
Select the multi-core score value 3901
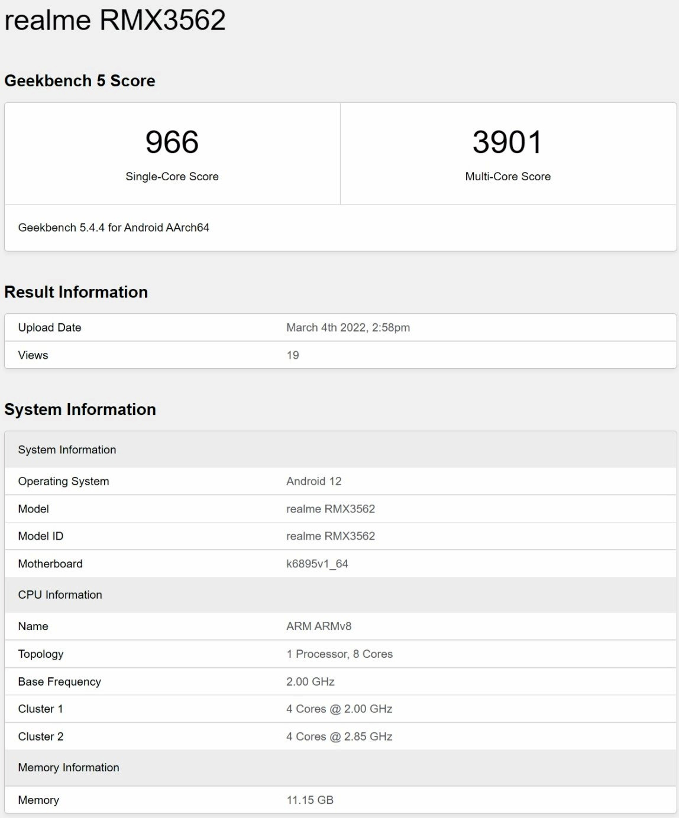tap(507, 142)
